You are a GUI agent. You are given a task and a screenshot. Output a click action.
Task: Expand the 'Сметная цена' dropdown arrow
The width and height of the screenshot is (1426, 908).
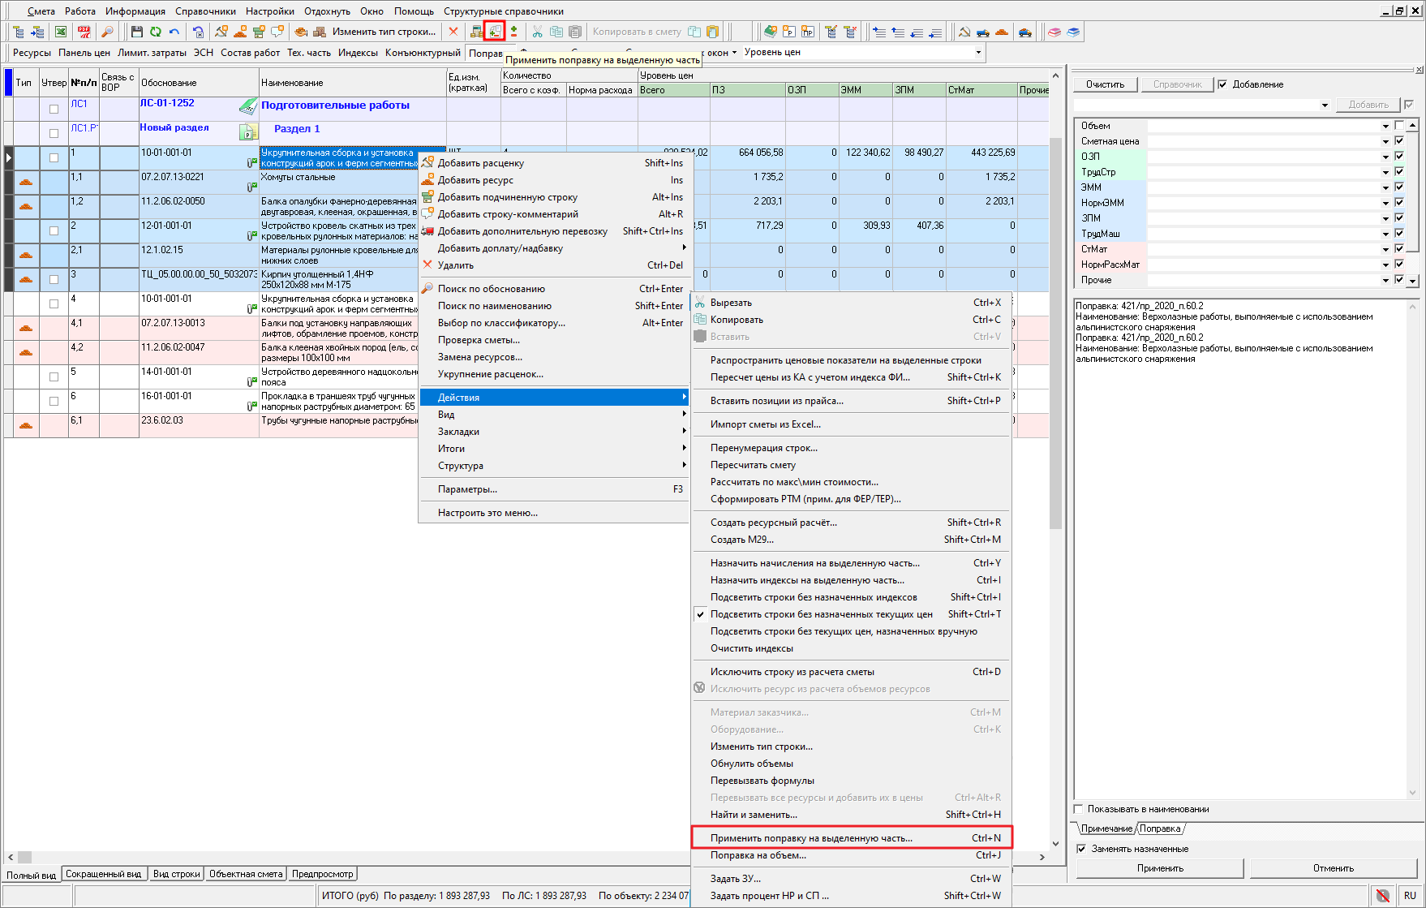(x=1385, y=141)
